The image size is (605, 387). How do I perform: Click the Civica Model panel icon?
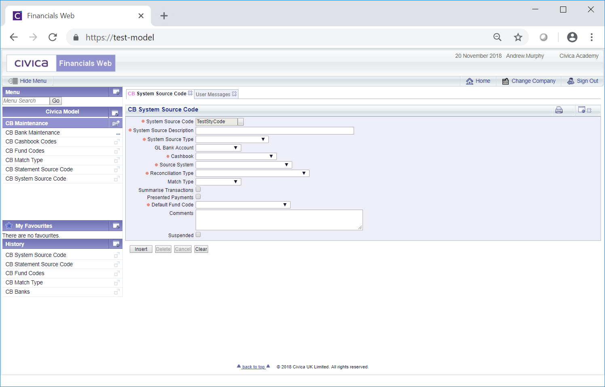pyautogui.click(x=115, y=113)
